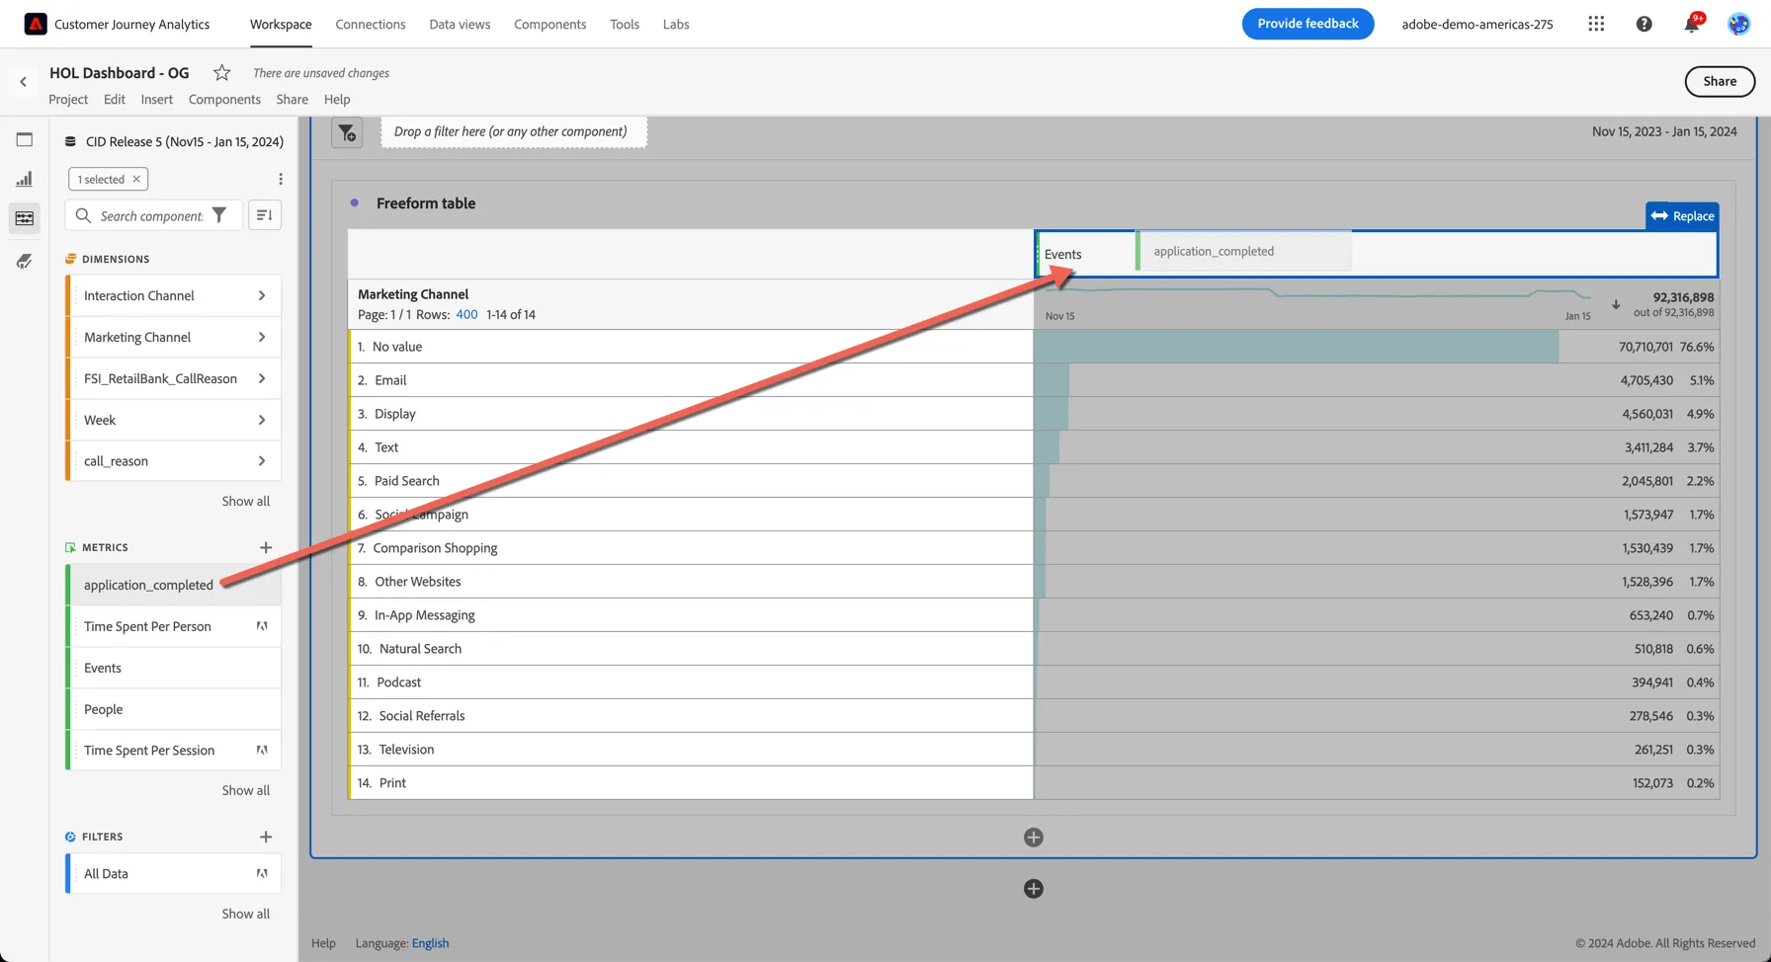The image size is (1771, 962).
Task: Expand the call_reason dimension chevron
Action: [262, 461]
